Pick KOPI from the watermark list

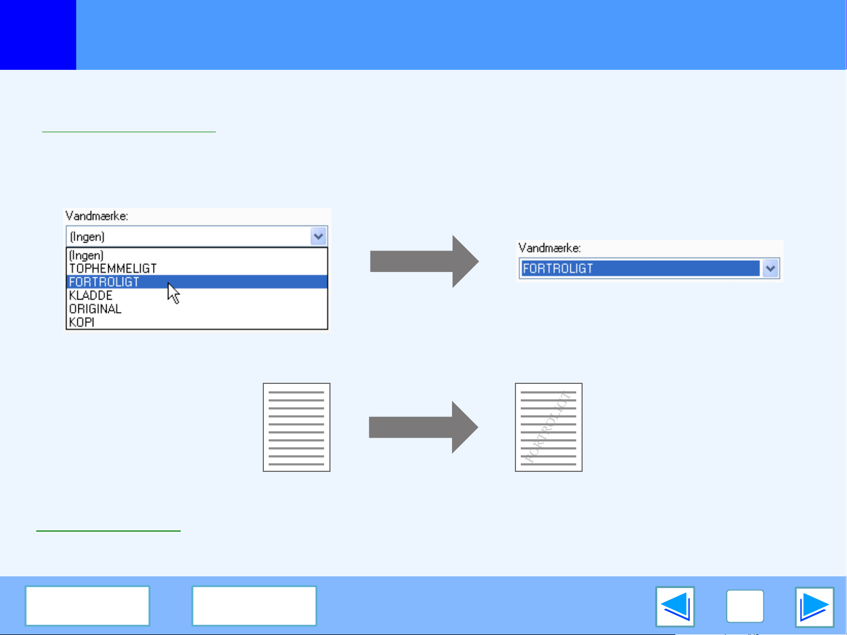[x=82, y=322]
